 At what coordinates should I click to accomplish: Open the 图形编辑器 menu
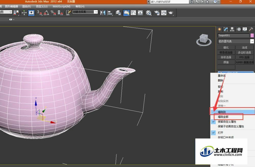[11, 7]
